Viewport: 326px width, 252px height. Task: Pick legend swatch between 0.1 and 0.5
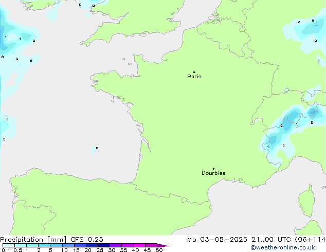tap(9, 245)
